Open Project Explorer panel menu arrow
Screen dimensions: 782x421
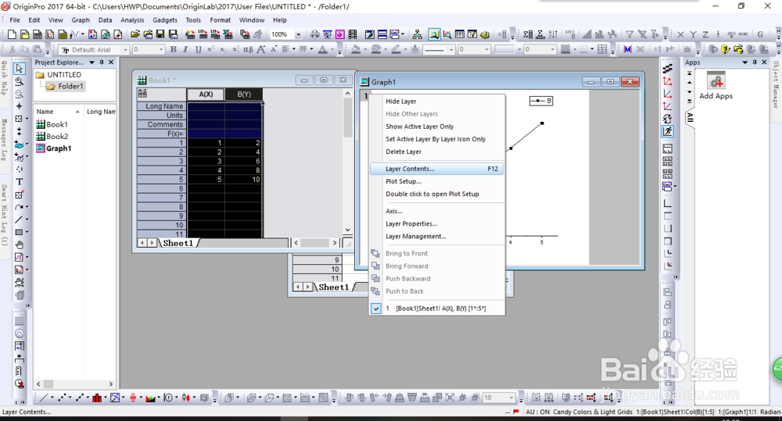tap(91, 62)
